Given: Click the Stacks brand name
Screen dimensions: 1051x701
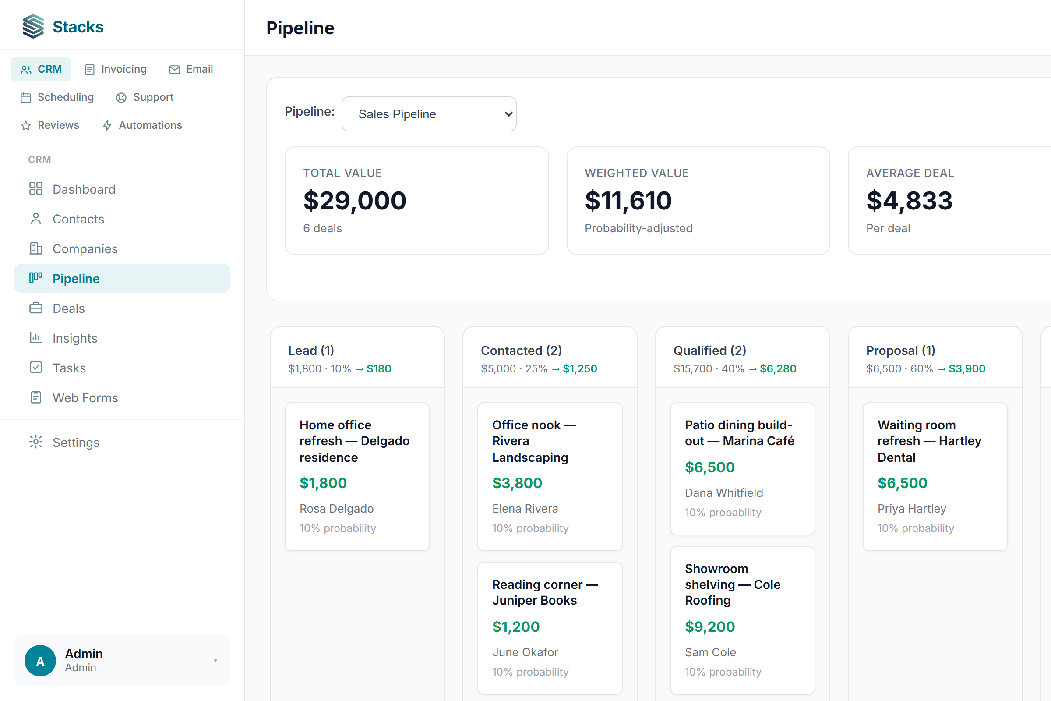Looking at the screenshot, I should click(78, 27).
